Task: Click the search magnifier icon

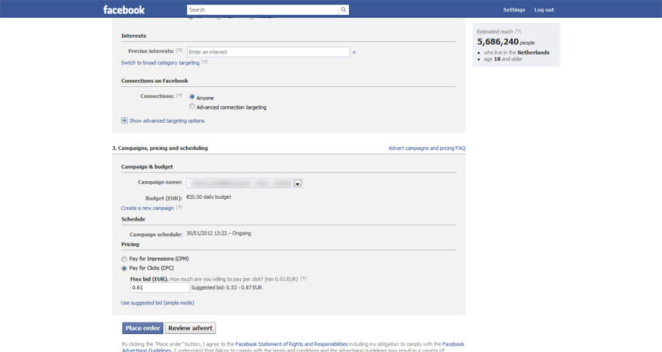Action: tap(343, 9)
